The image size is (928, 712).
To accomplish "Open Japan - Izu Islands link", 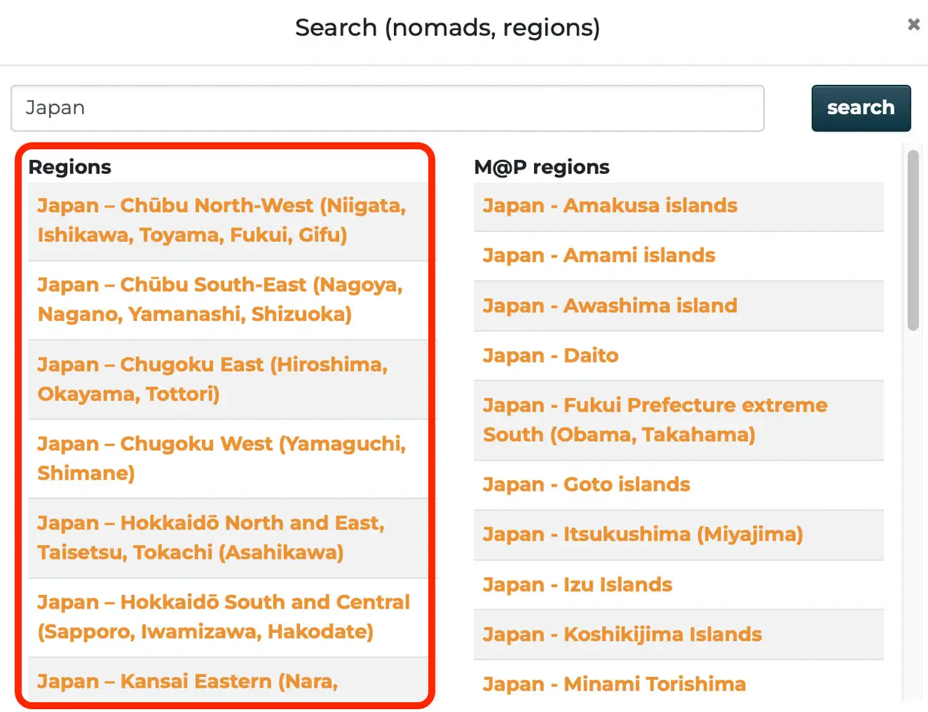I will pyautogui.click(x=577, y=584).
